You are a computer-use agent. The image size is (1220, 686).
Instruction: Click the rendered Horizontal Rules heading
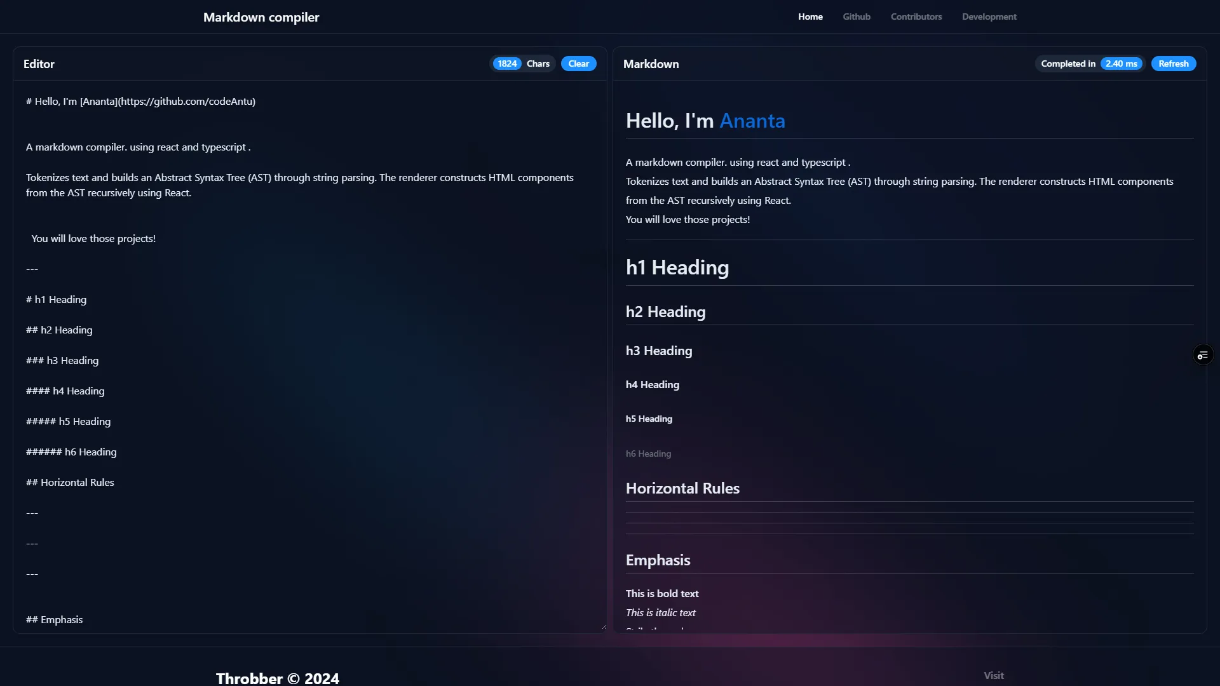click(682, 488)
